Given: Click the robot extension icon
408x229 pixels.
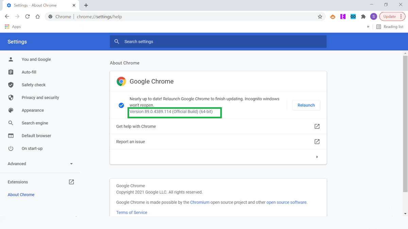Looking at the screenshot, I should [333, 16].
